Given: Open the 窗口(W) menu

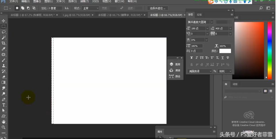Looking at the screenshot, I should click(x=119, y=1).
